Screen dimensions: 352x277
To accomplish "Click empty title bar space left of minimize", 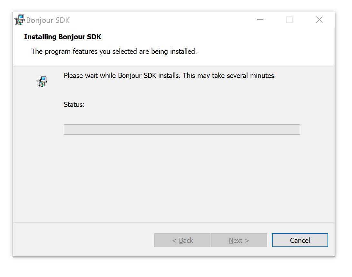I will 161,20.
